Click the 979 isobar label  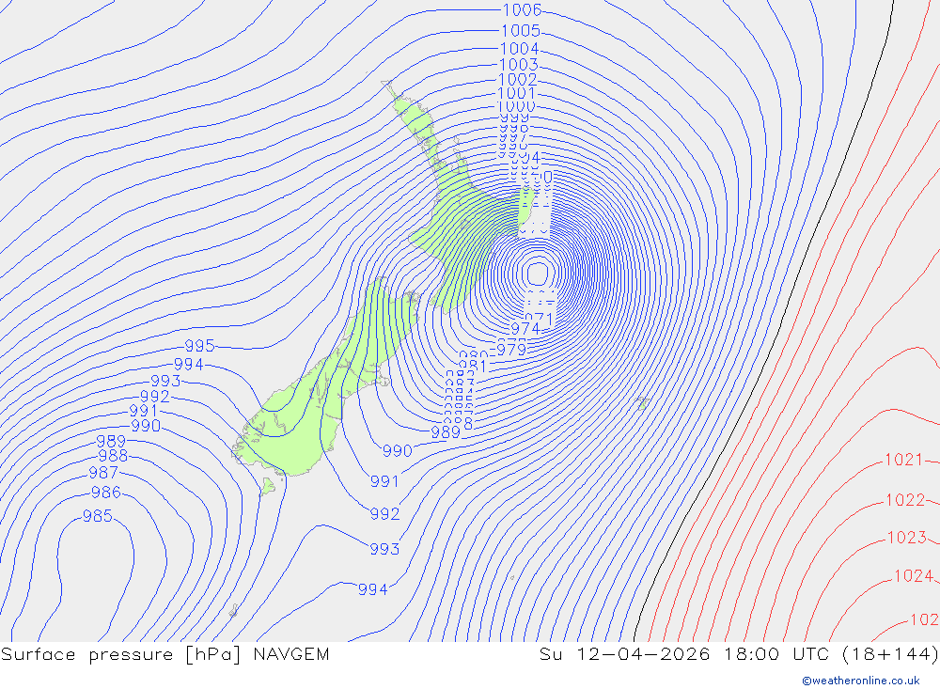tap(512, 350)
